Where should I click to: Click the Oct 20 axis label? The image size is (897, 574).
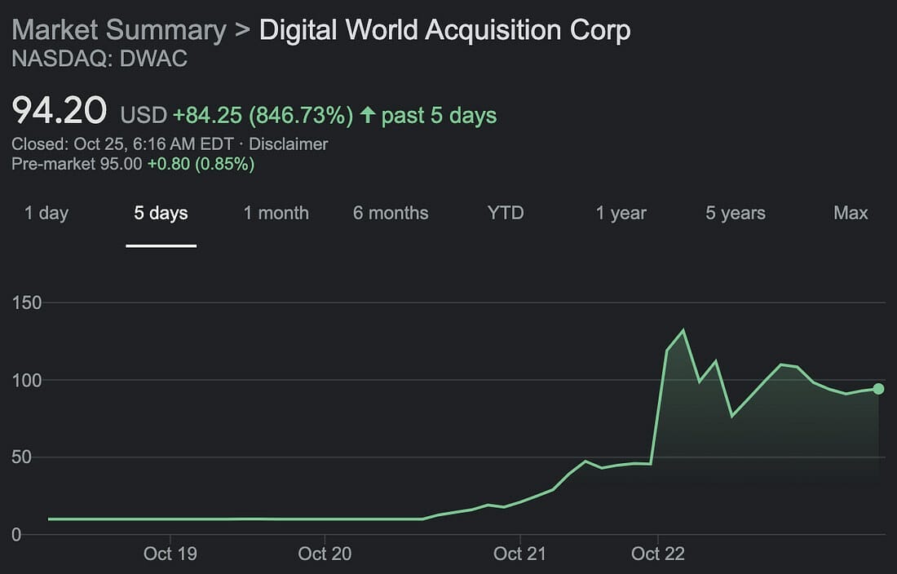[325, 554]
